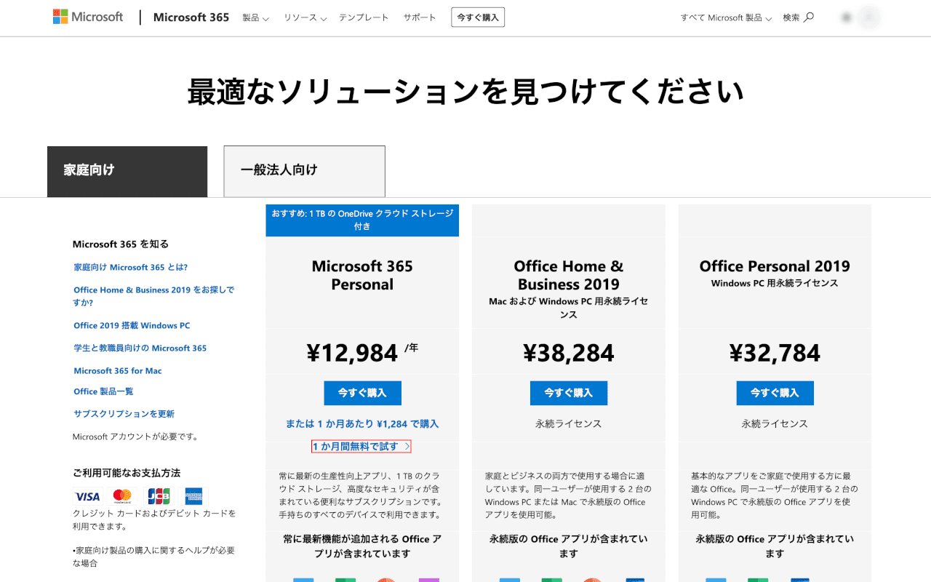This screenshot has height=582, width=931.
Task: Buy Microsoft 365 Personal with 今すぐ購入
Action: pyautogui.click(x=362, y=393)
